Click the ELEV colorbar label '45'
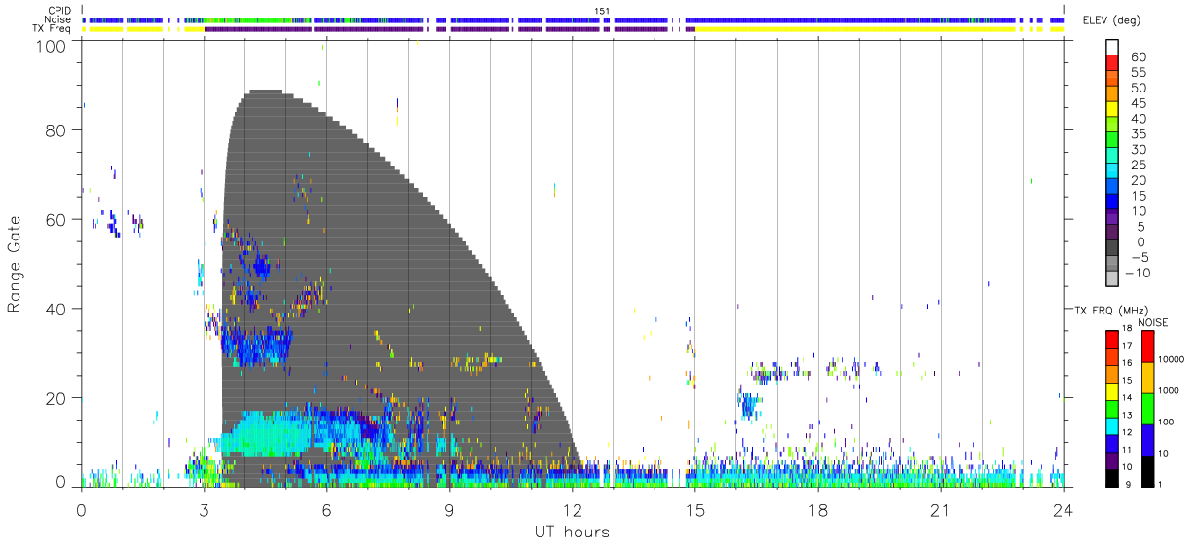The width and height of the screenshot is (1196, 552). click(x=1139, y=103)
